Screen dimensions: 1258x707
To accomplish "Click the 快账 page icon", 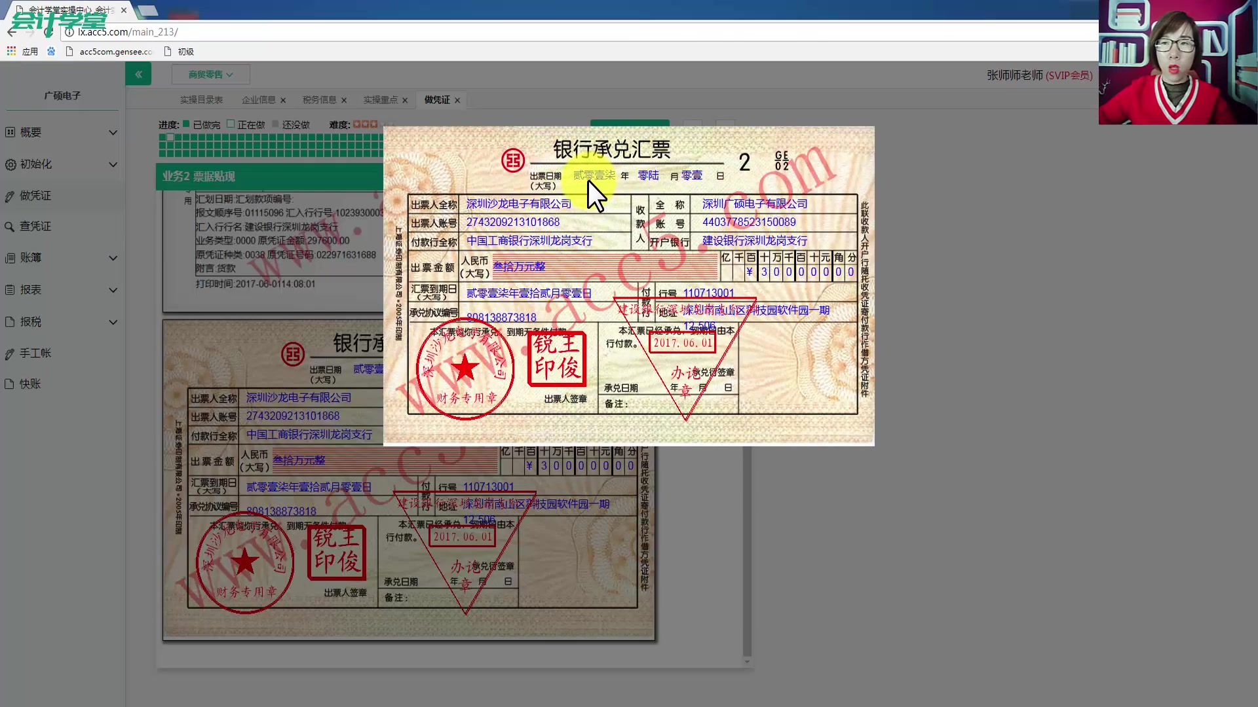I will 10,384.
